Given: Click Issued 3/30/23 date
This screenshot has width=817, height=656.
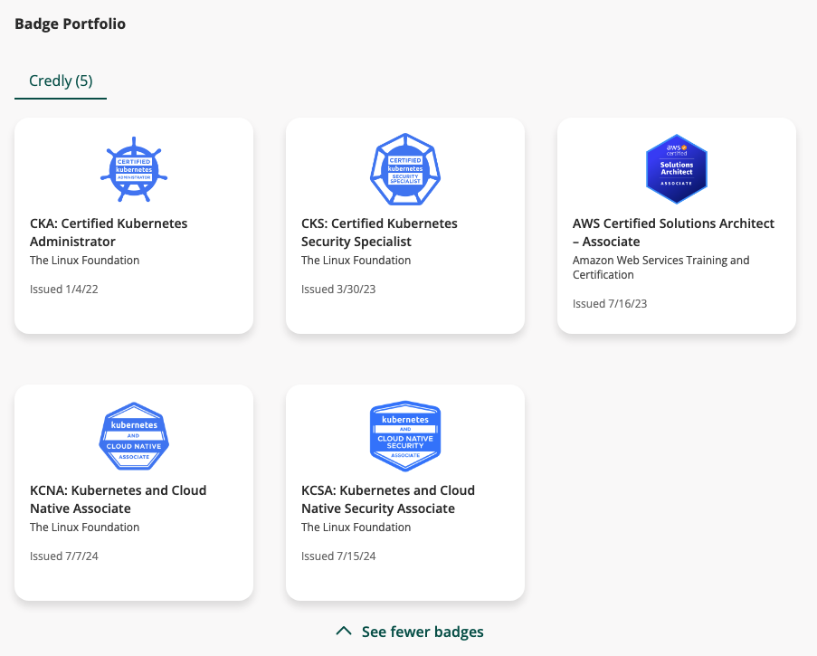Looking at the screenshot, I should point(338,290).
